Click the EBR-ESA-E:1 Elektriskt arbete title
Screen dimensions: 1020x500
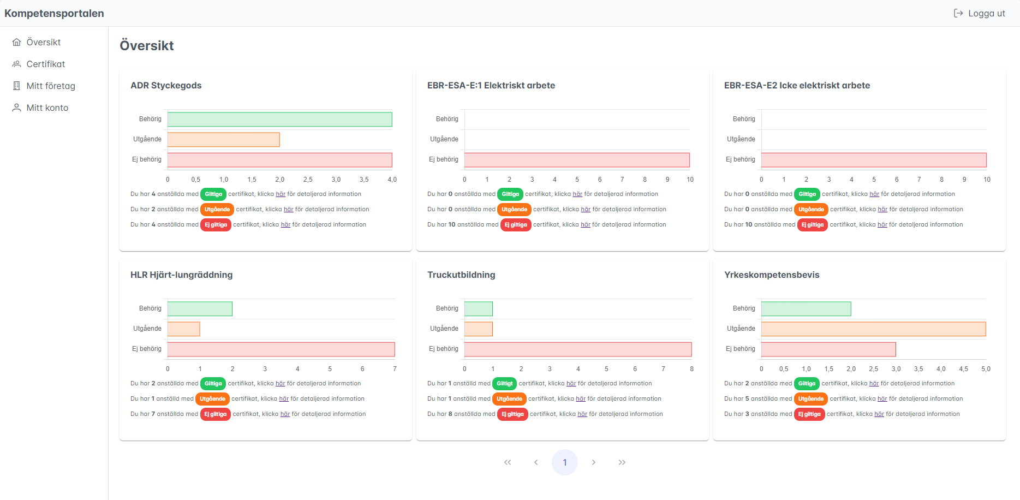pos(491,85)
